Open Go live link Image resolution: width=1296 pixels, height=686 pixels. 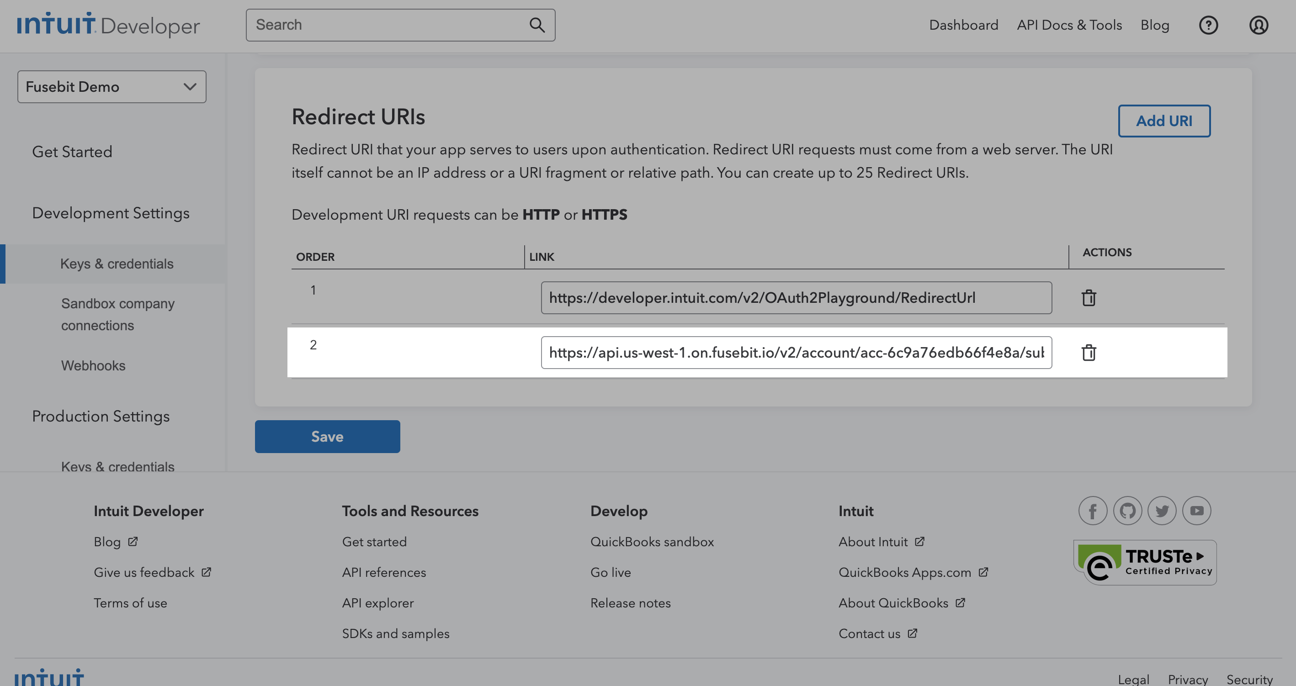coord(611,572)
